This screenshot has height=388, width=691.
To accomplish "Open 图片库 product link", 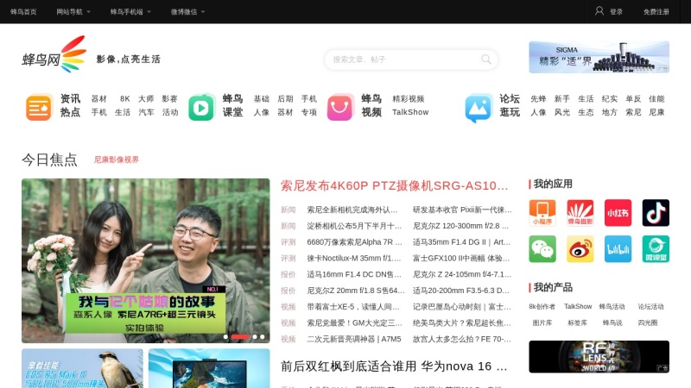I will tap(542, 322).
